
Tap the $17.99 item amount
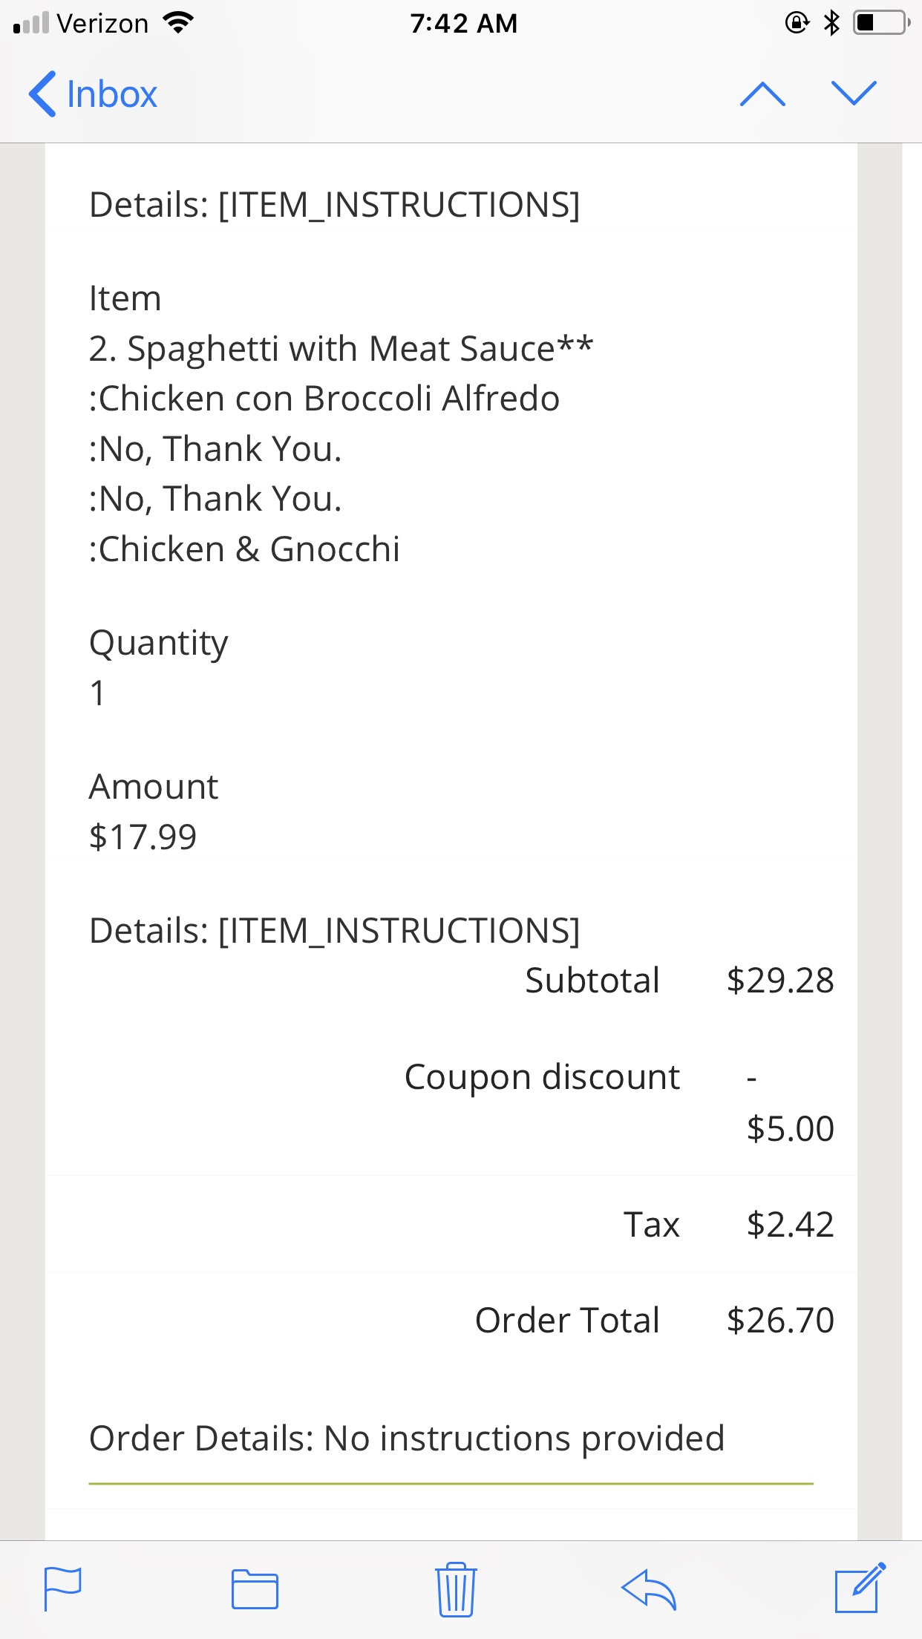tap(143, 837)
